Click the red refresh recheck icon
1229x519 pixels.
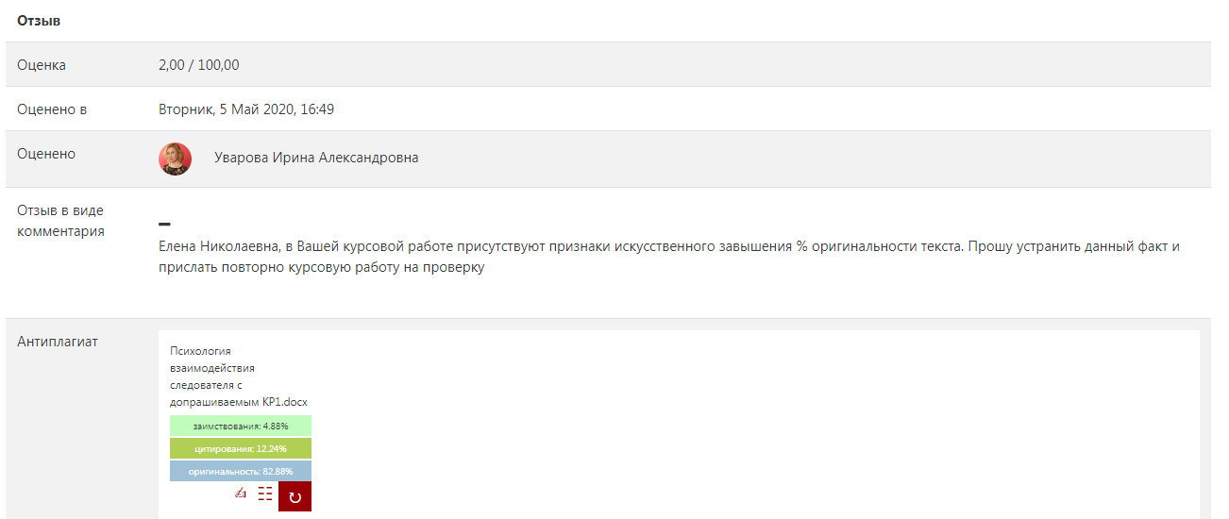295,496
